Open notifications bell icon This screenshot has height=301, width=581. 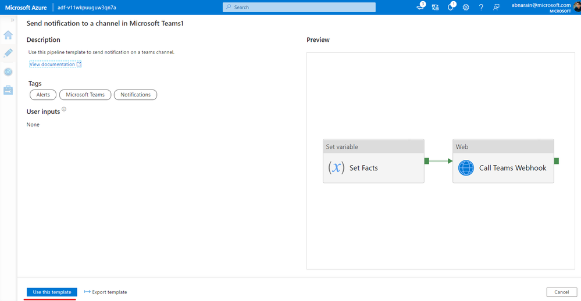point(451,6)
